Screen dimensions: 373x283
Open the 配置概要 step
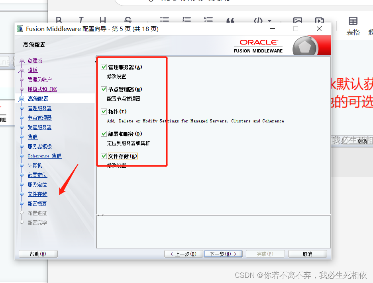tap(37, 204)
